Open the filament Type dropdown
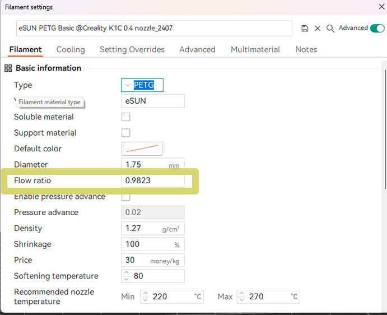The image size is (387, 315). click(142, 85)
